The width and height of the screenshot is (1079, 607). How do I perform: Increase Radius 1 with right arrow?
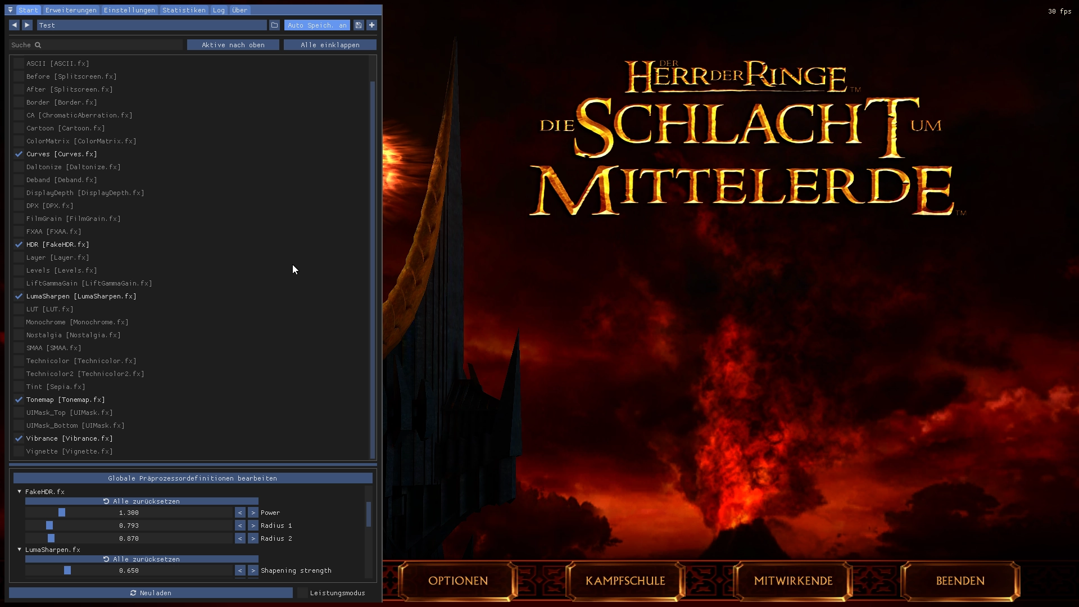pyautogui.click(x=253, y=526)
